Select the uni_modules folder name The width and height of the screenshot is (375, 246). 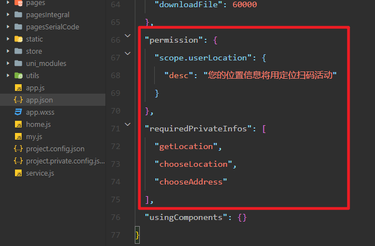(46, 64)
